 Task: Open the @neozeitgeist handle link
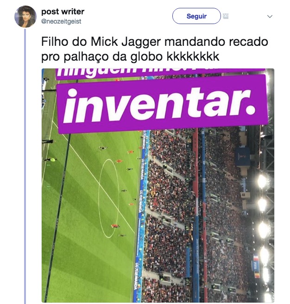[61, 21]
